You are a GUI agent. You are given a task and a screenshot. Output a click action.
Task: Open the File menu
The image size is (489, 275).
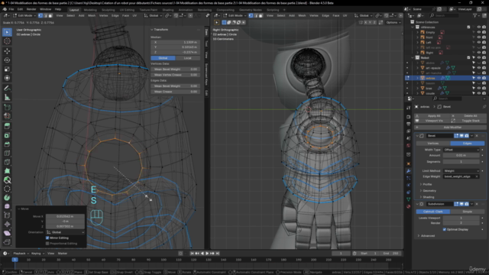[11, 9]
